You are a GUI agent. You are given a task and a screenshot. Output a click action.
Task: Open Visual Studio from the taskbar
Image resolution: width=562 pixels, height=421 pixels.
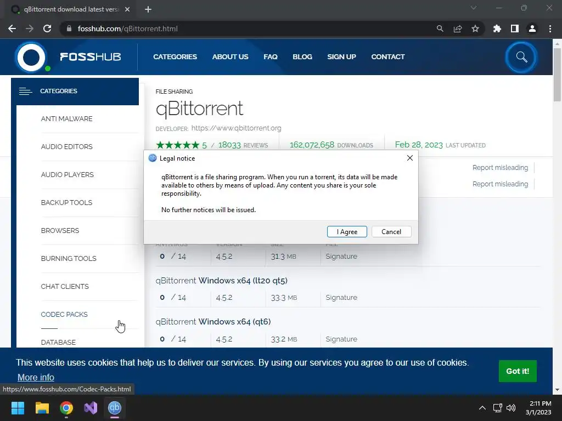(91, 408)
